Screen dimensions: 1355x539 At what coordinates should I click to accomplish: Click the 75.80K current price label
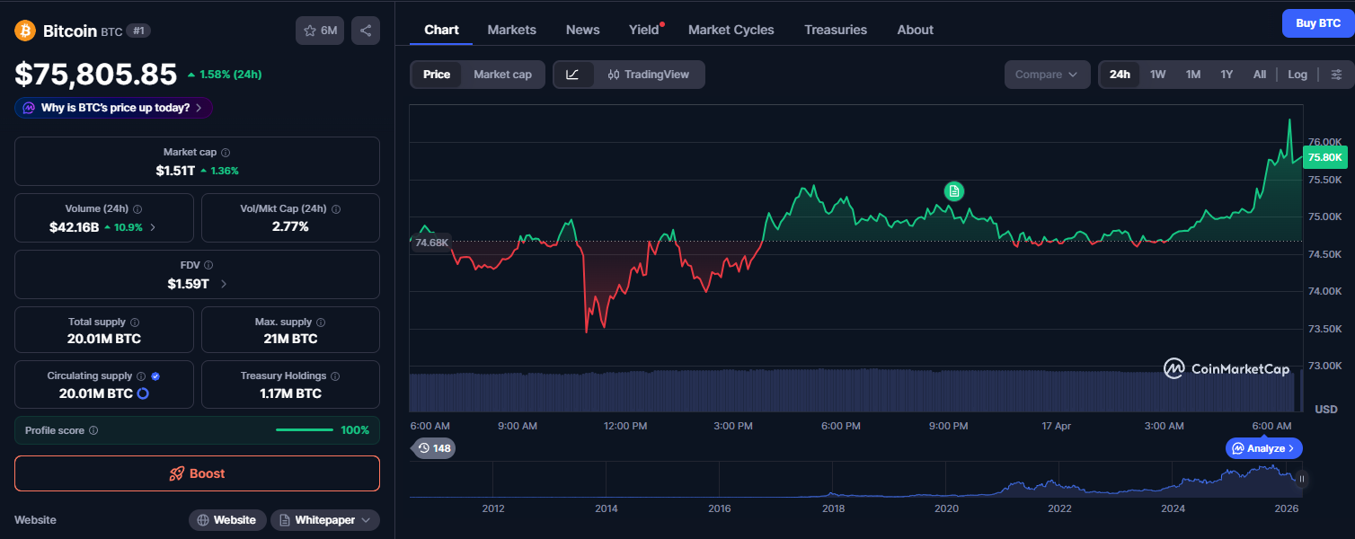[x=1325, y=157]
